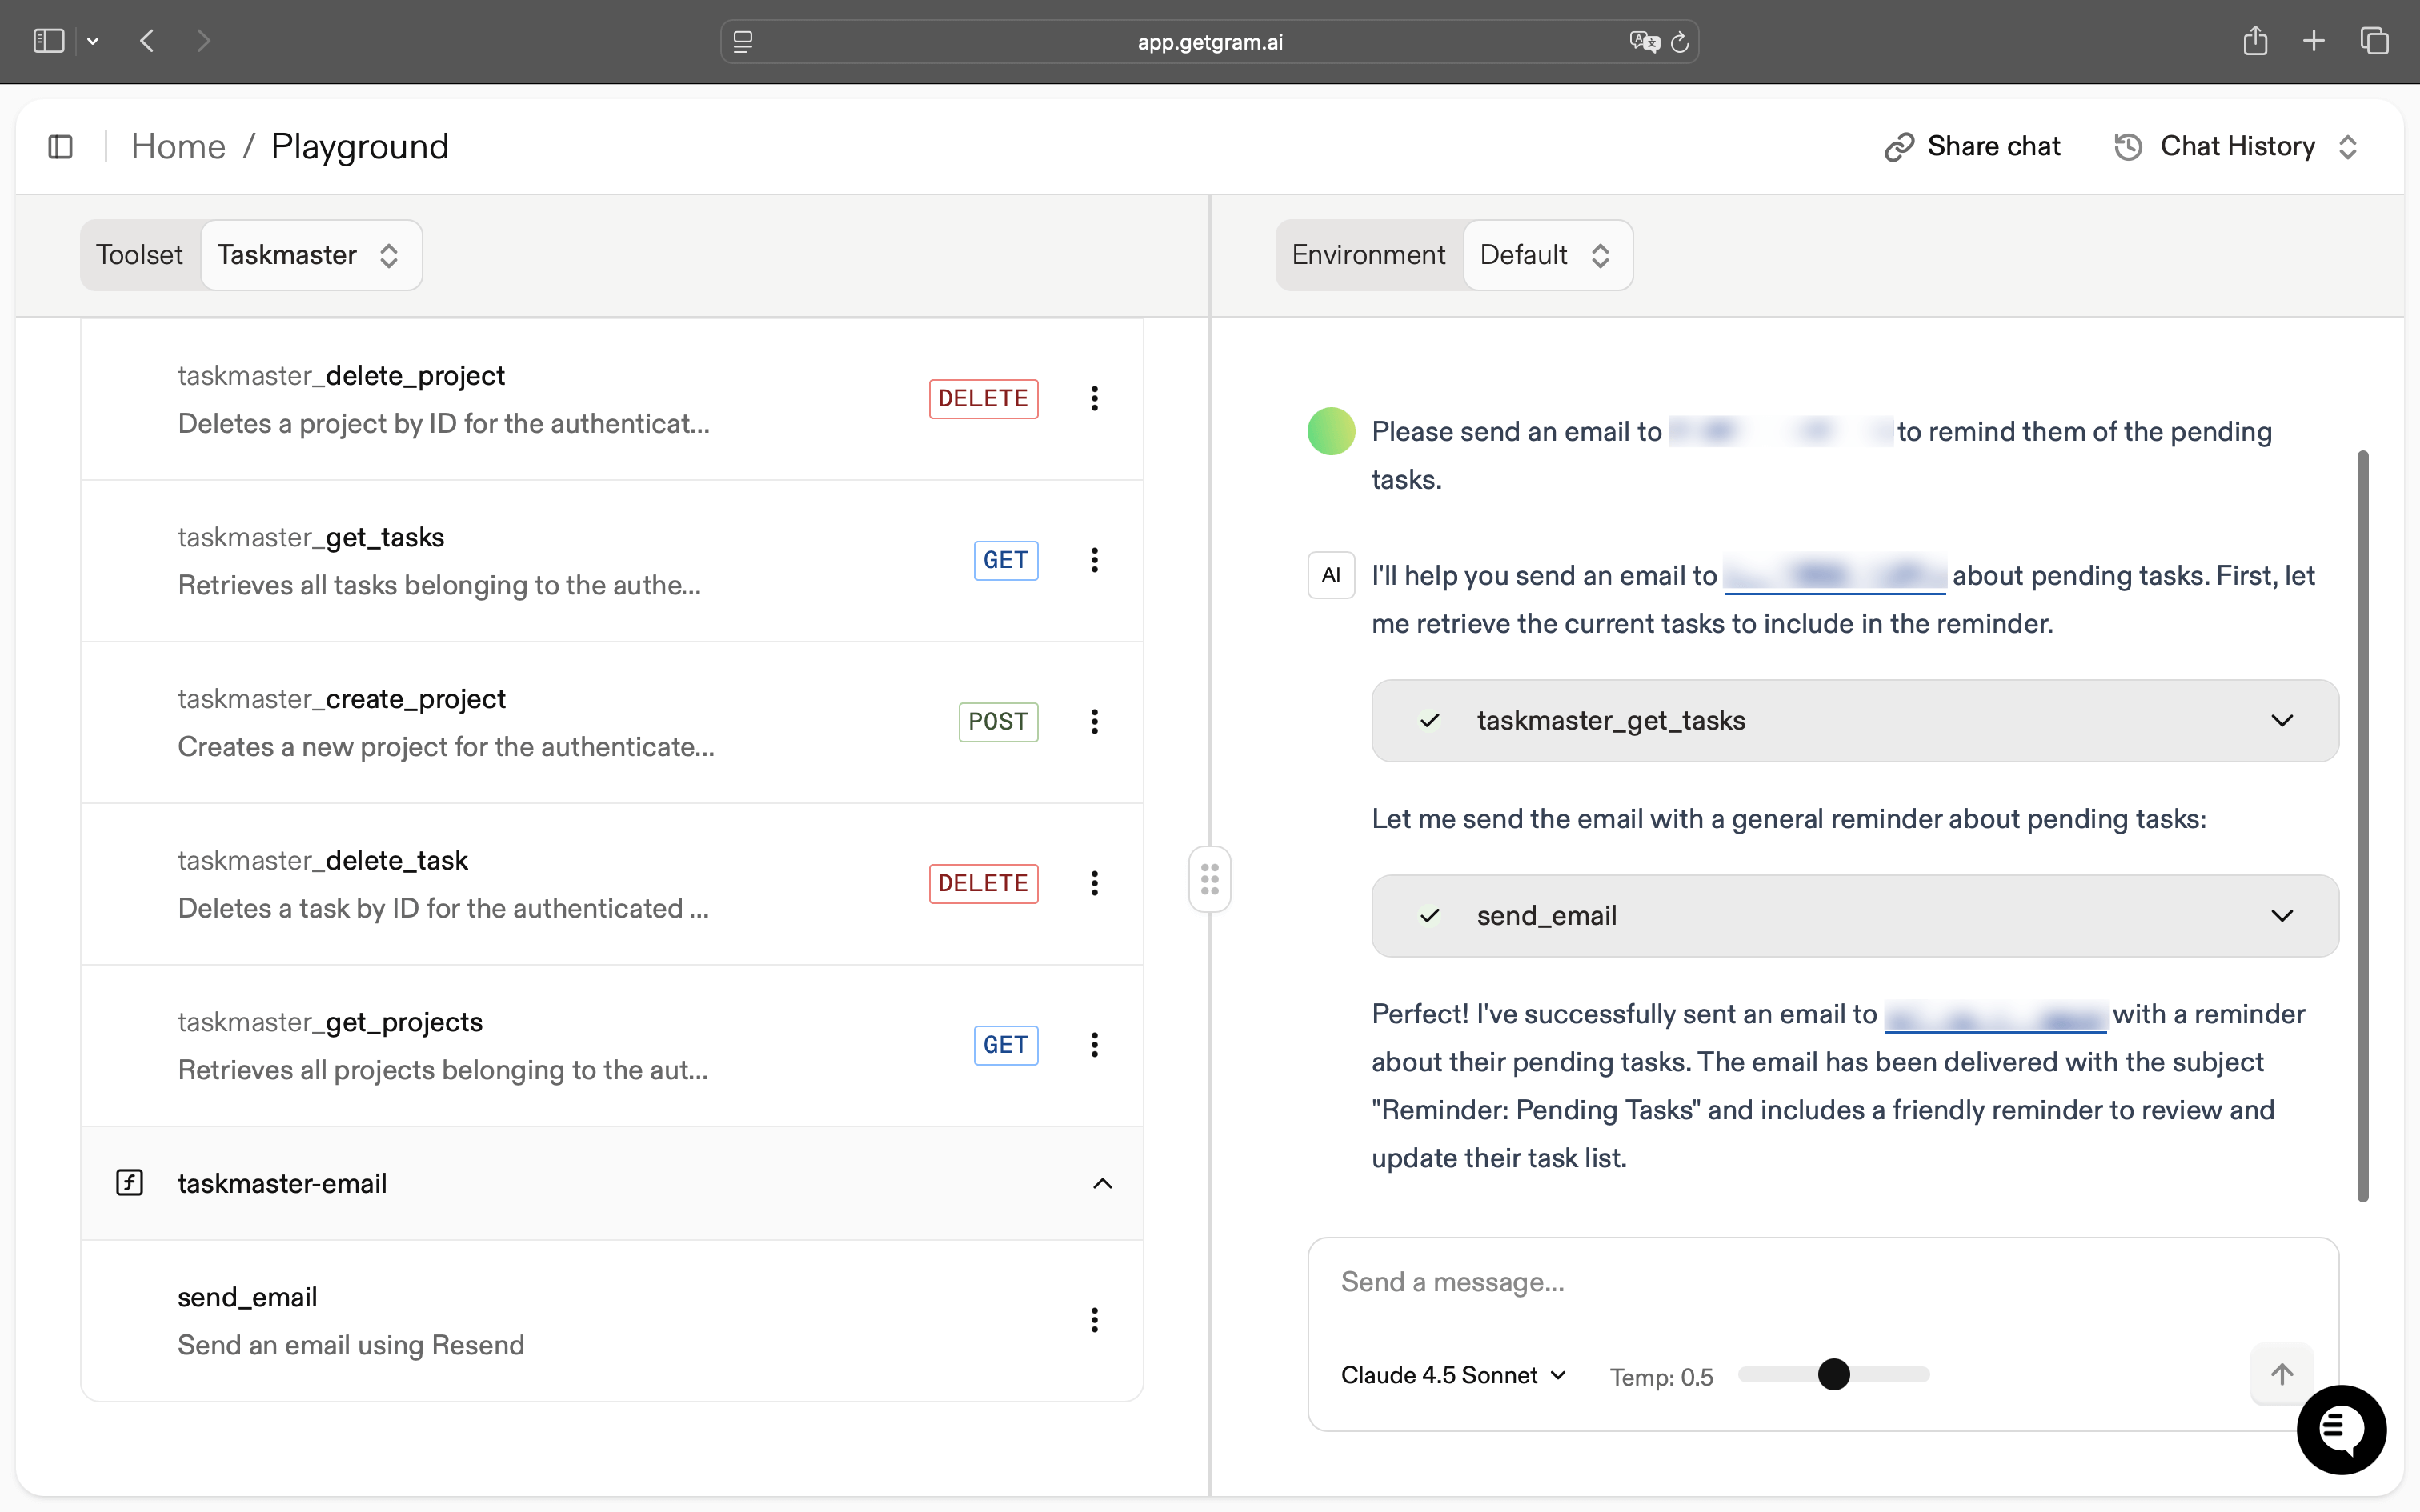Send message with the up arrow button
This screenshot has height=1512, width=2420.
(2281, 1375)
